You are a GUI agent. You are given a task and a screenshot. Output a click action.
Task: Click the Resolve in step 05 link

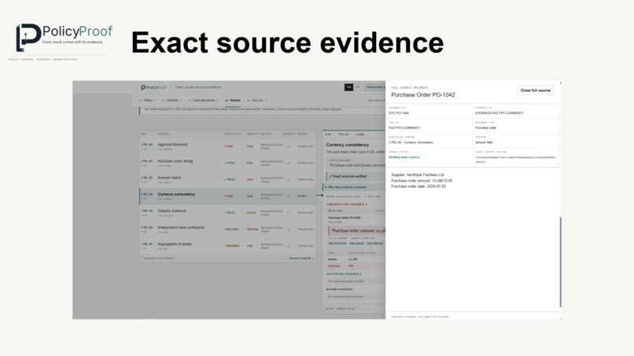pyautogui.click(x=301, y=259)
